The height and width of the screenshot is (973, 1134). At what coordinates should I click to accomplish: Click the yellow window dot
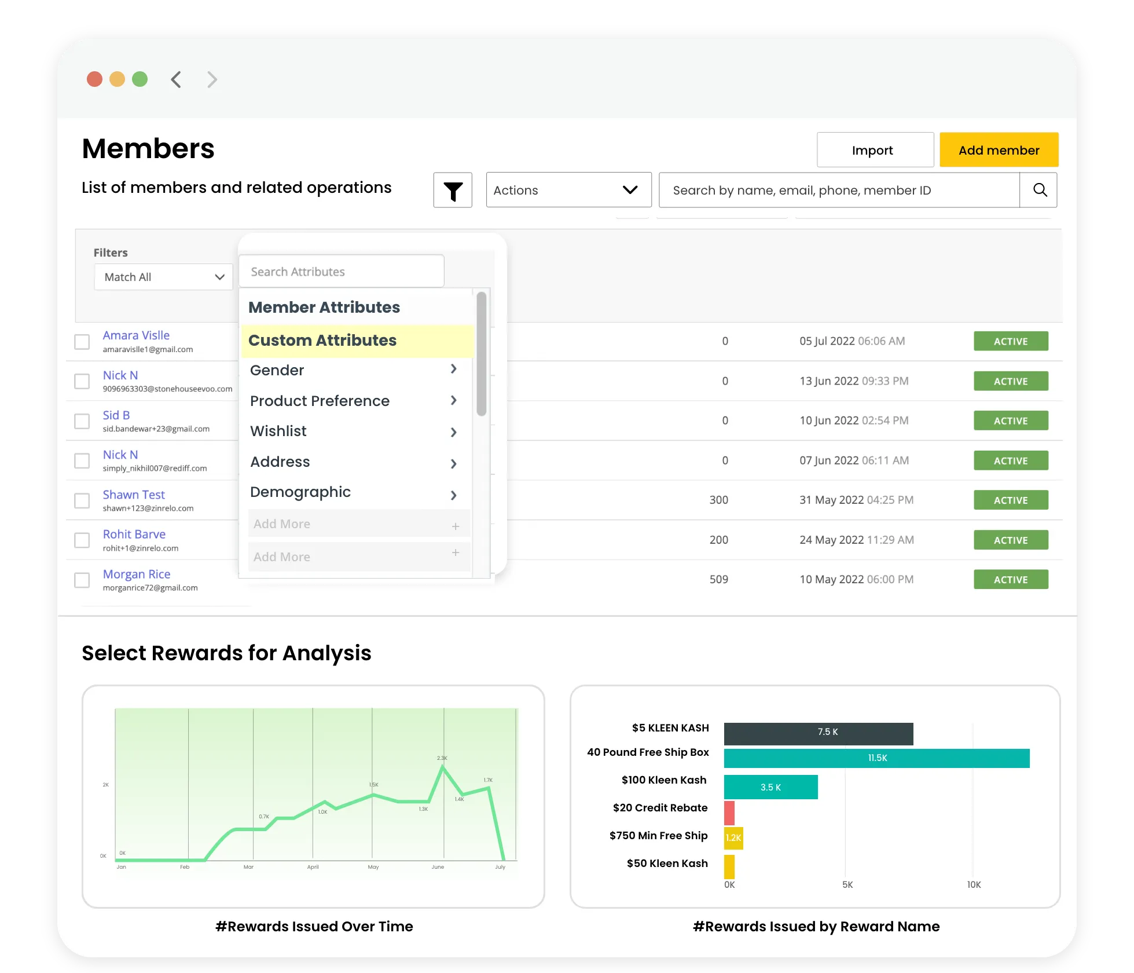(x=117, y=79)
